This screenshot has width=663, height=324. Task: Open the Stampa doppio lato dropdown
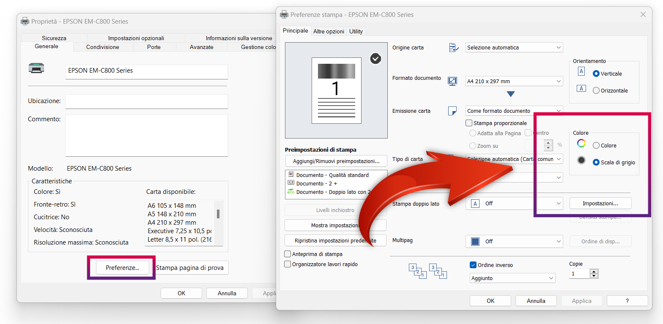pyautogui.click(x=514, y=203)
